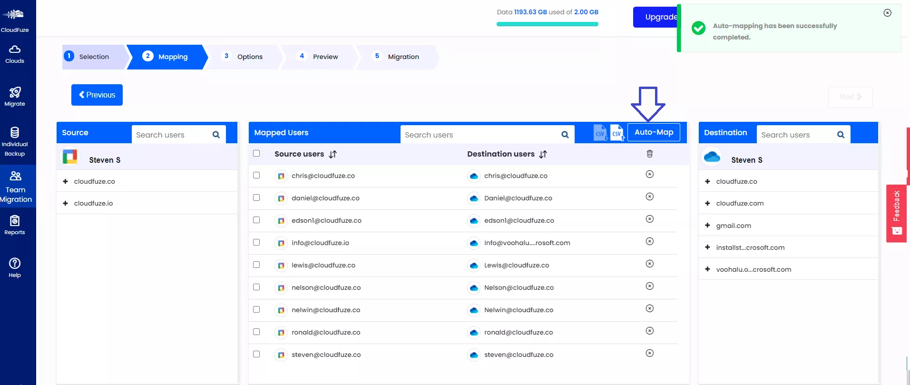The height and width of the screenshot is (385, 910).
Task: Check the nelwin@cloudfuze.co row
Action: [x=256, y=309]
